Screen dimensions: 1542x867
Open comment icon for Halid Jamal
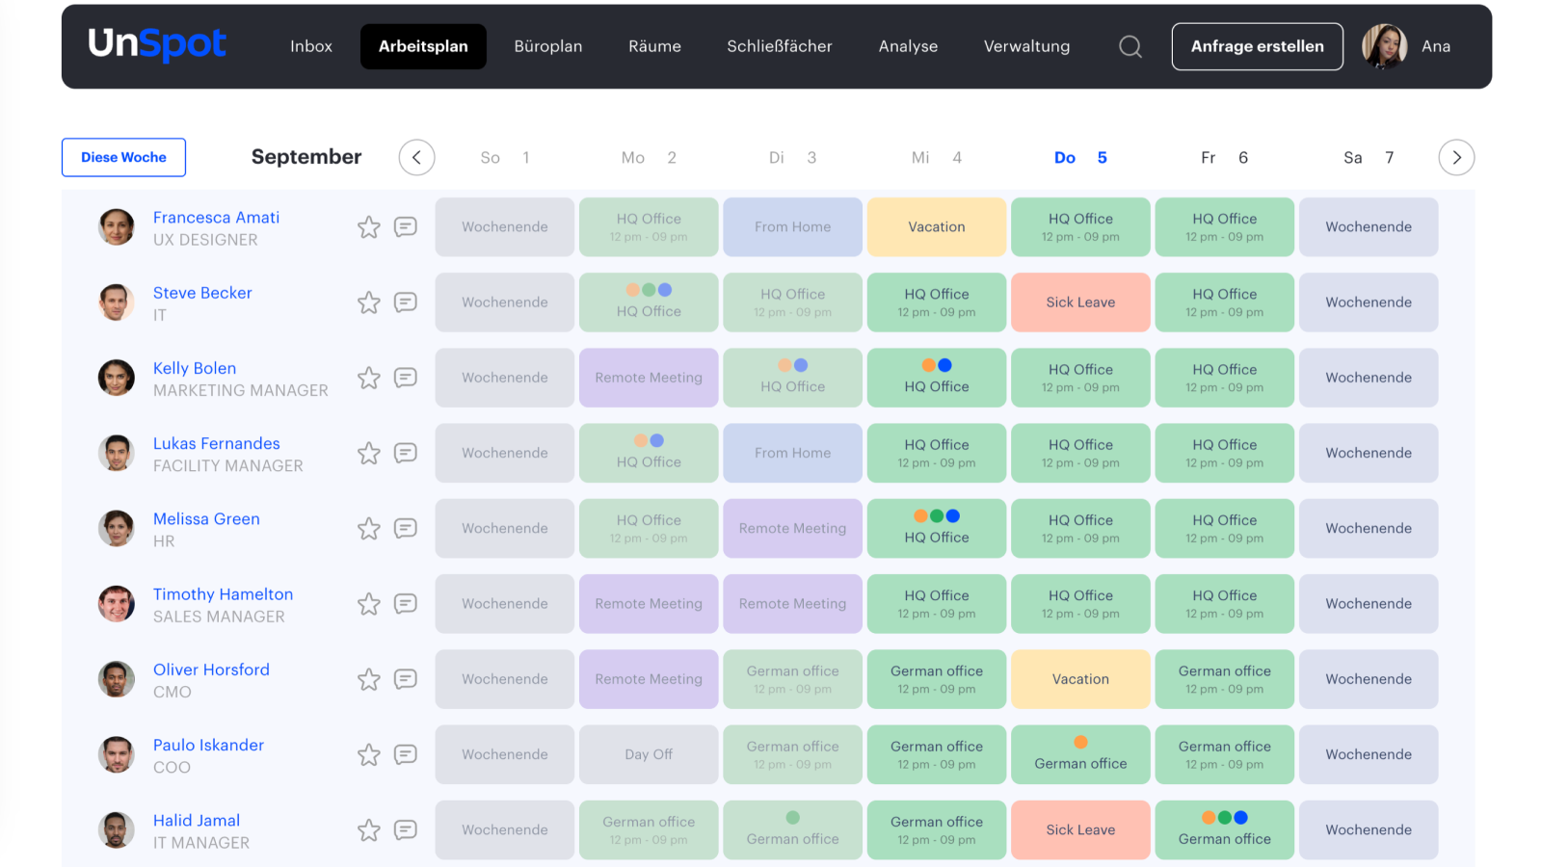[406, 829]
